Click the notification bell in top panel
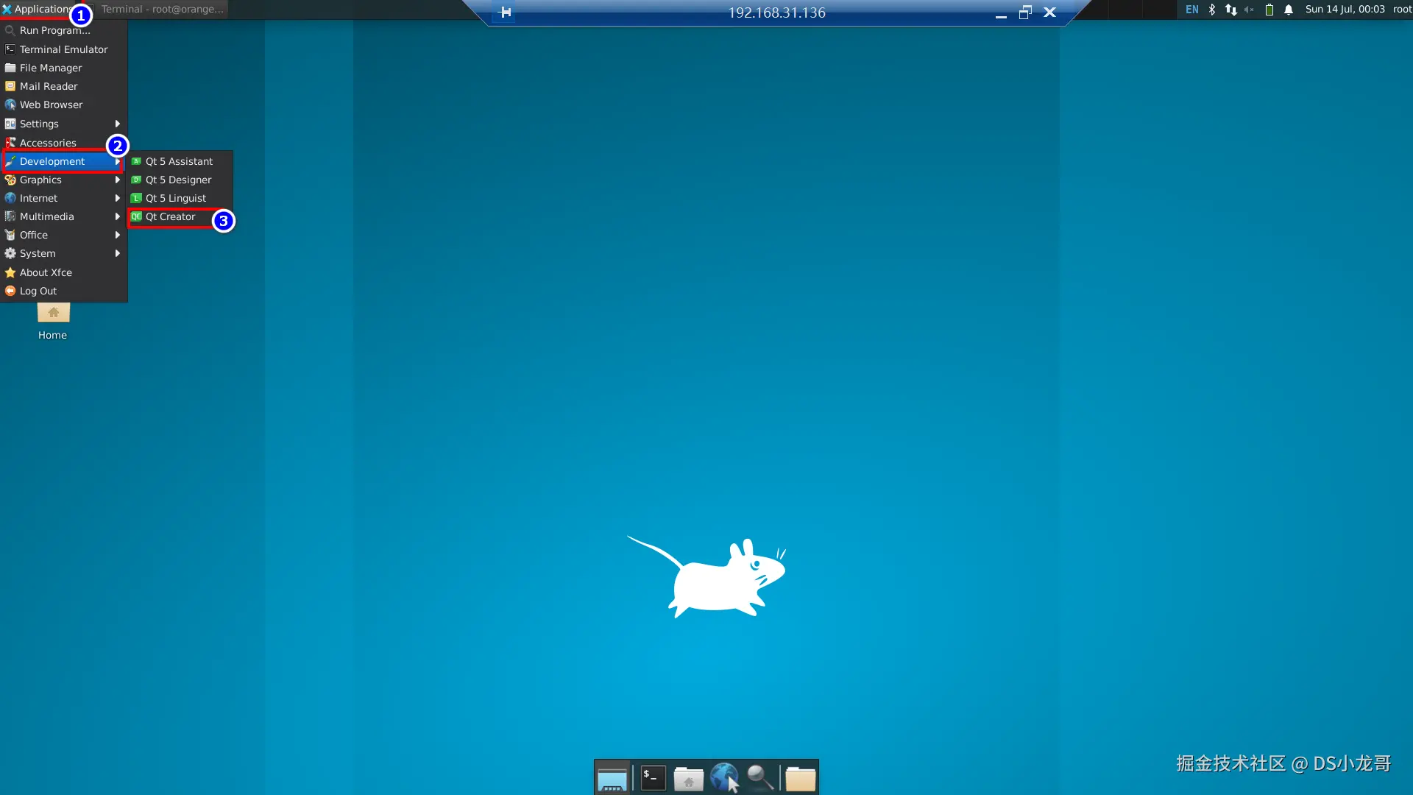The image size is (1413, 795). click(x=1289, y=10)
